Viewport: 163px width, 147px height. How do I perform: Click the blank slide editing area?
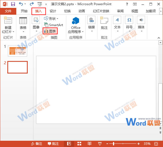(x=96, y=90)
